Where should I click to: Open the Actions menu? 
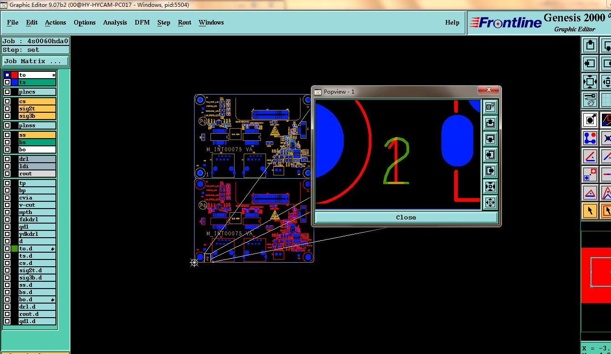pyautogui.click(x=55, y=22)
